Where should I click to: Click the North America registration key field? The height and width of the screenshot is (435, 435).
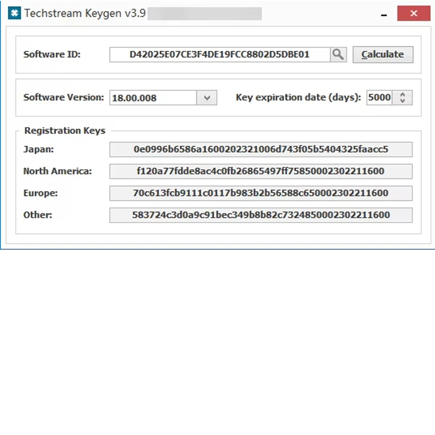tap(261, 171)
